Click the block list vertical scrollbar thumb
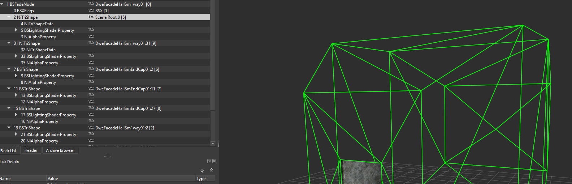Image resolution: width=572 pixels, height=184 pixels. (213, 55)
